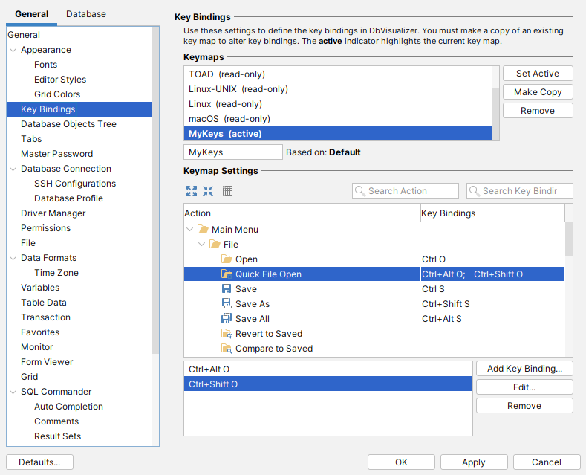Click the table view icon in Keymap Settings

(228, 191)
